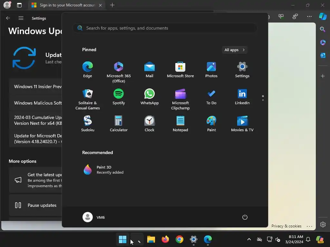Open Browser essentials heart icon
The image size is (330, 247).
[x=281, y=16]
